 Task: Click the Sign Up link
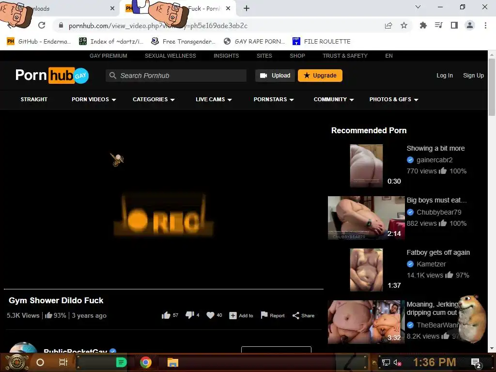pyautogui.click(x=473, y=75)
